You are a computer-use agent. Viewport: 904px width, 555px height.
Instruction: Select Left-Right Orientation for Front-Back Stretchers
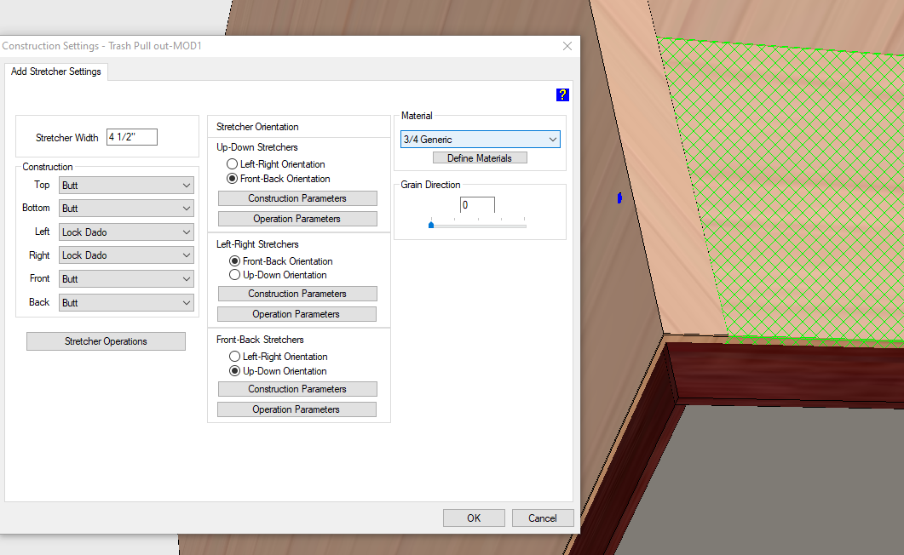click(235, 357)
